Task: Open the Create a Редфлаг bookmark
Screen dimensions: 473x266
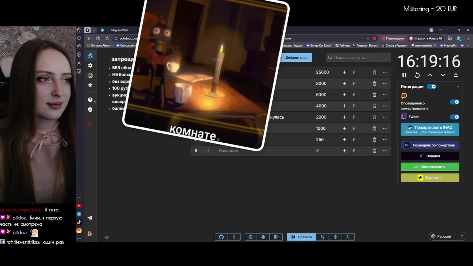Action: click(x=394, y=45)
